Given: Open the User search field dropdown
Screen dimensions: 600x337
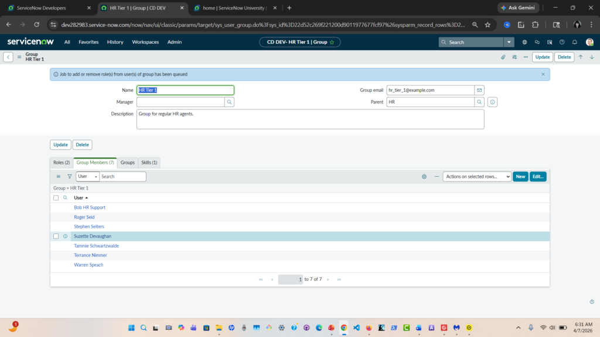Looking at the screenshot, I should tap(87, 176).
